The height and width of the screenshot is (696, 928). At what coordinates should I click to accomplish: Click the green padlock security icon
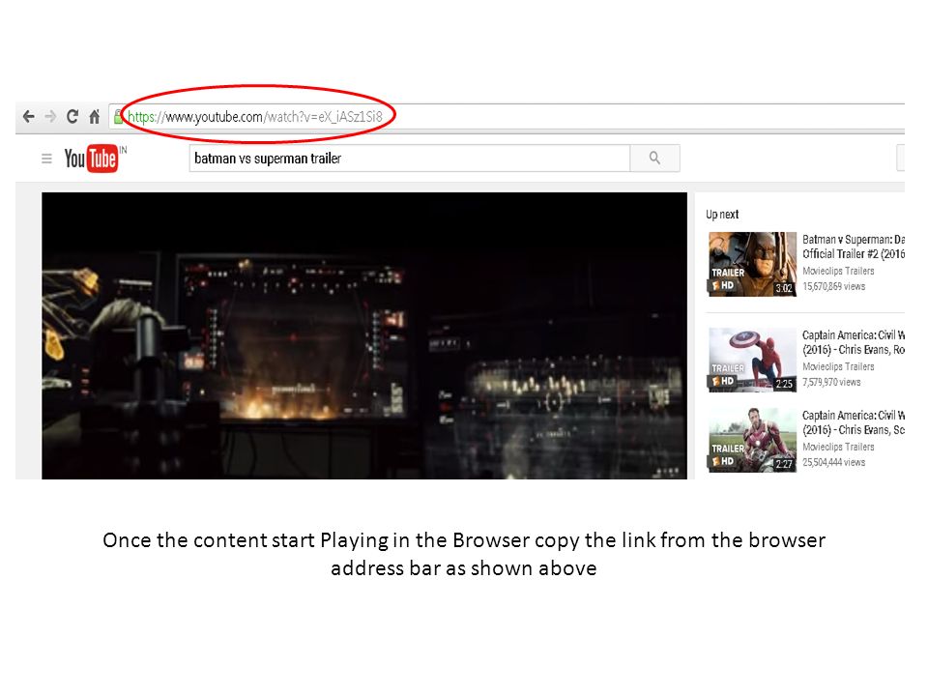pyautogui.click(x=118, y=117)
